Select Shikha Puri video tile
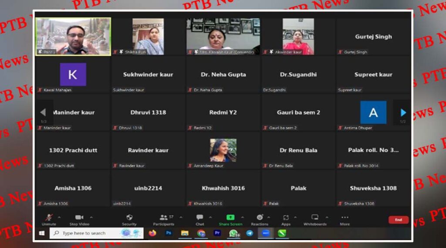Screen dimensions: 446x248 (148, 37)
